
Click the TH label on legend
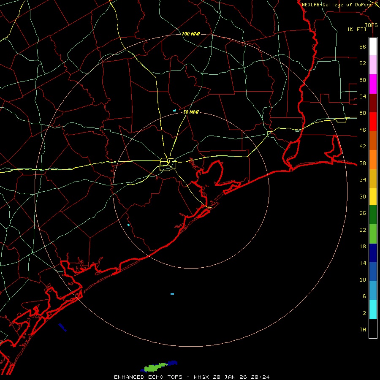click(363, 330)
